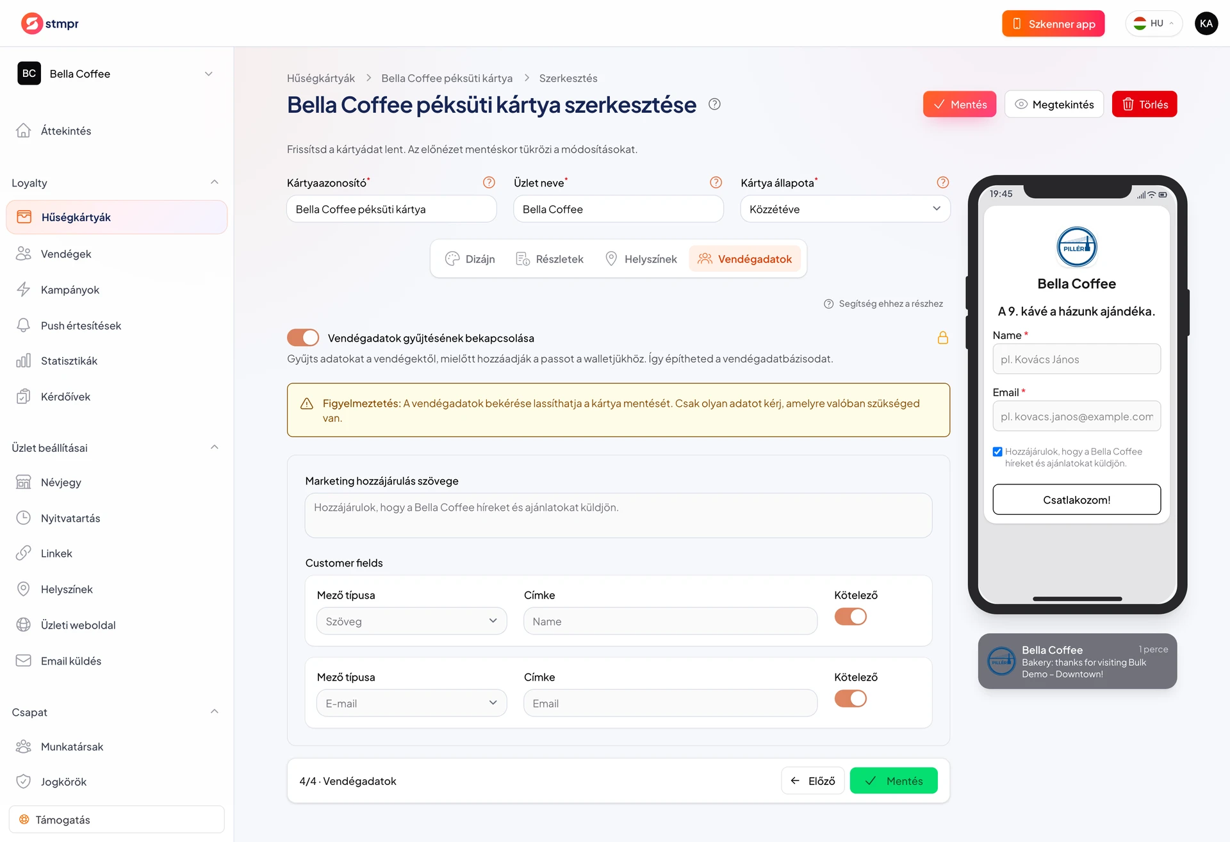Screen dimensions: 1230x842
Task: Open the E-mail field type dropdown
Action: 412,703
